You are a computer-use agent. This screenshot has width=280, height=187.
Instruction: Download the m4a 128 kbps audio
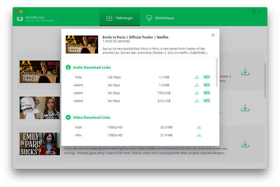point(197,77)
